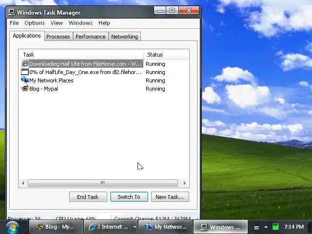Click the Running status of the HalfLife_Day_One.exe download

coord(156,72)
